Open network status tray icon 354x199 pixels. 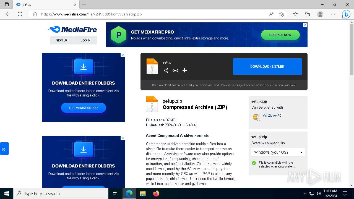311,193
